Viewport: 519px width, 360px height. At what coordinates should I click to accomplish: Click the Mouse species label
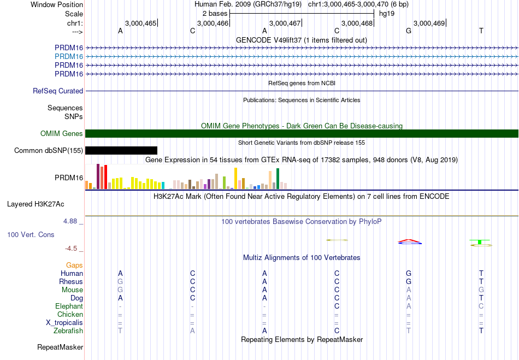tap(72, 290)
